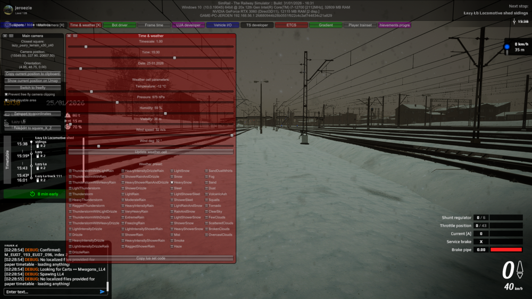
Task: Open the TS developer tab
Action: point(257,25)
